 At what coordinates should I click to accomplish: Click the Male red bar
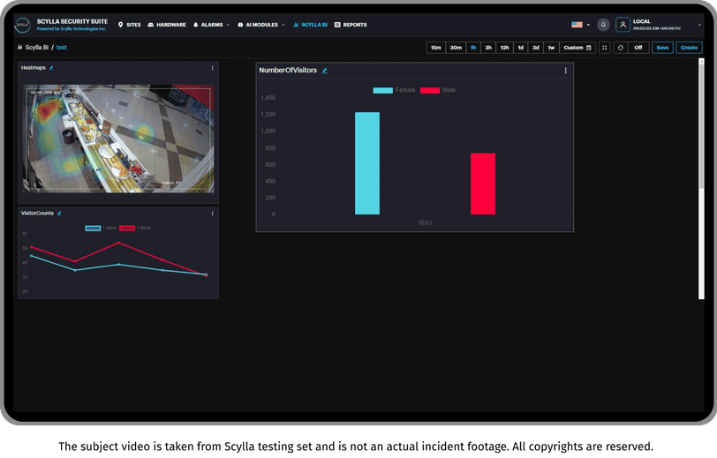pyautogui.click(x=483, y=184)
